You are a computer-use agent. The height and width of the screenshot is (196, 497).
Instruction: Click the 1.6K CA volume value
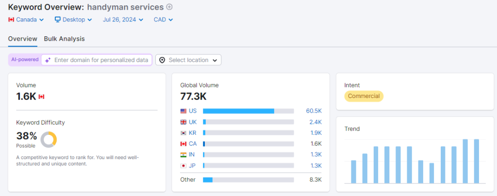coord(316,144)
